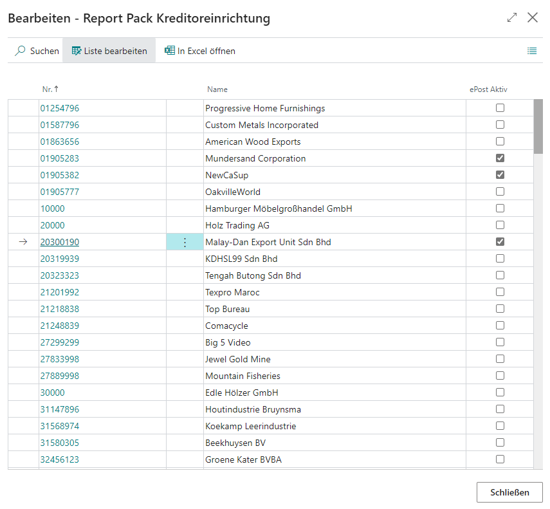
Task: Disable ePost Aktiv for Mundersand Corporation
Action: point(500,158)
